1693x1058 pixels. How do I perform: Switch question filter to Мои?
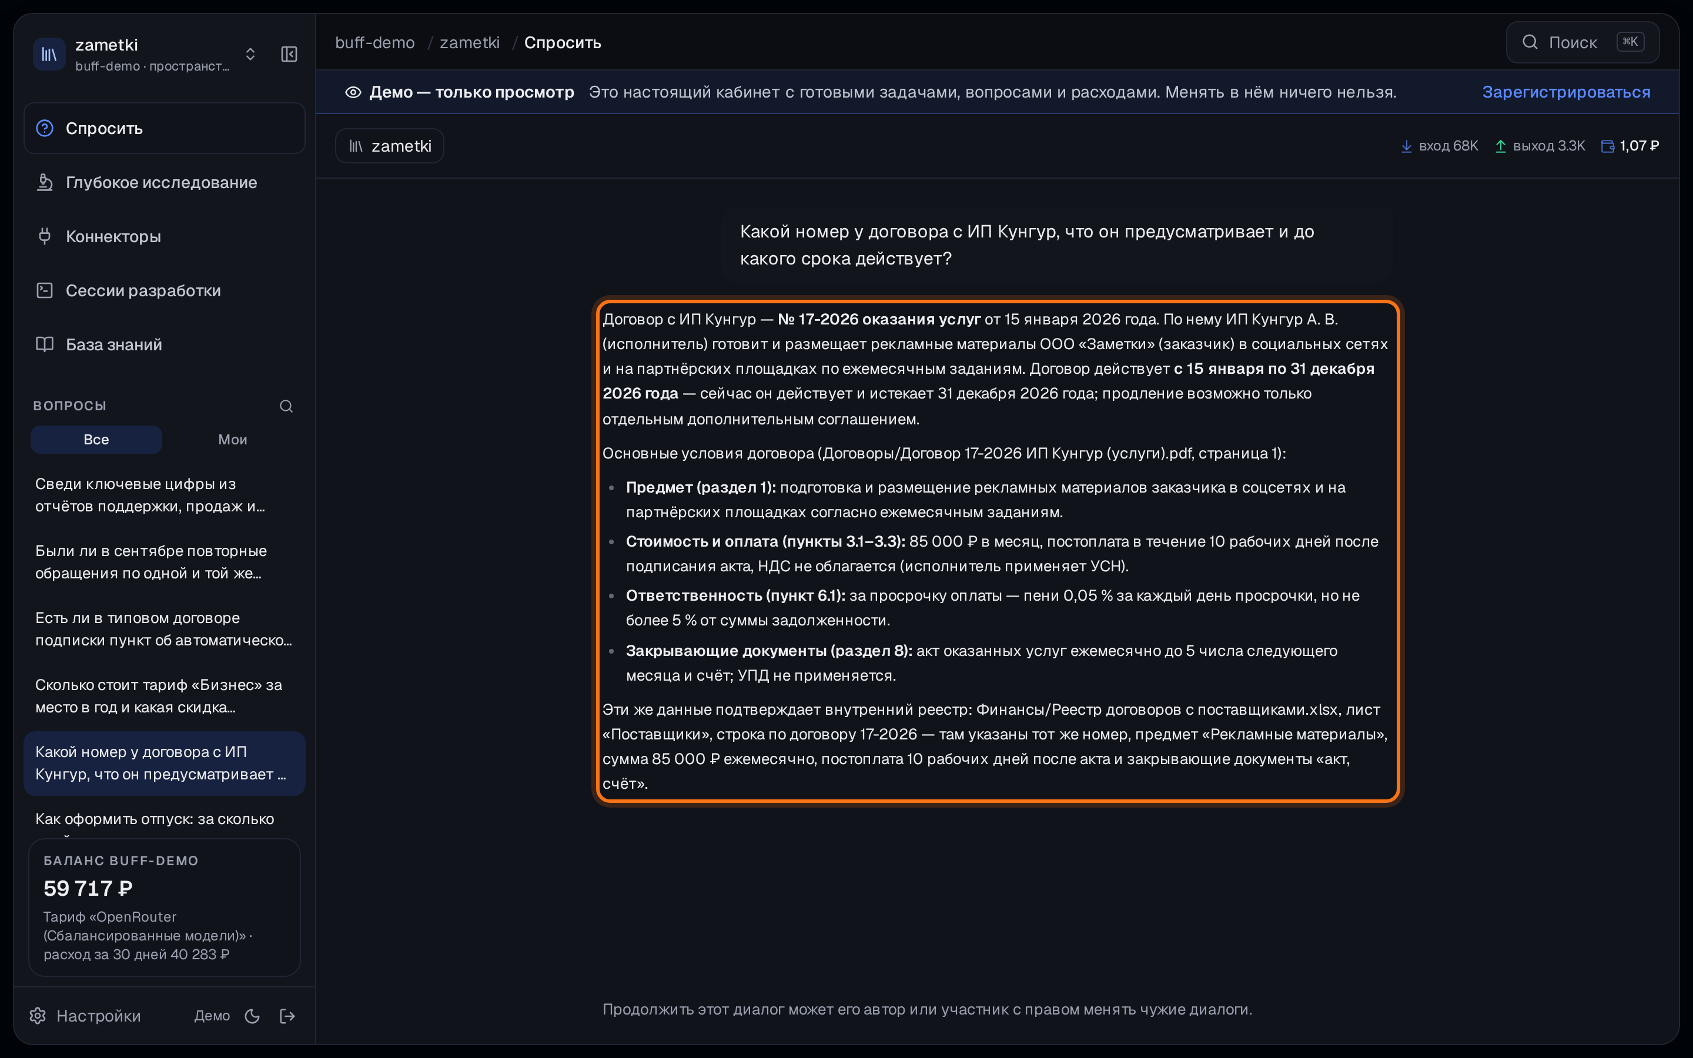tap(232, 440)
